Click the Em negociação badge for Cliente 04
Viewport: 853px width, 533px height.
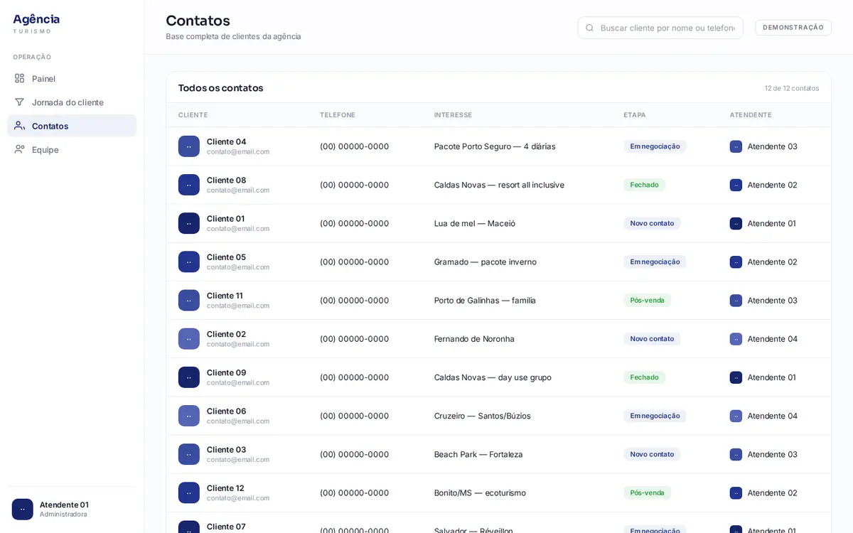(655, 146)
